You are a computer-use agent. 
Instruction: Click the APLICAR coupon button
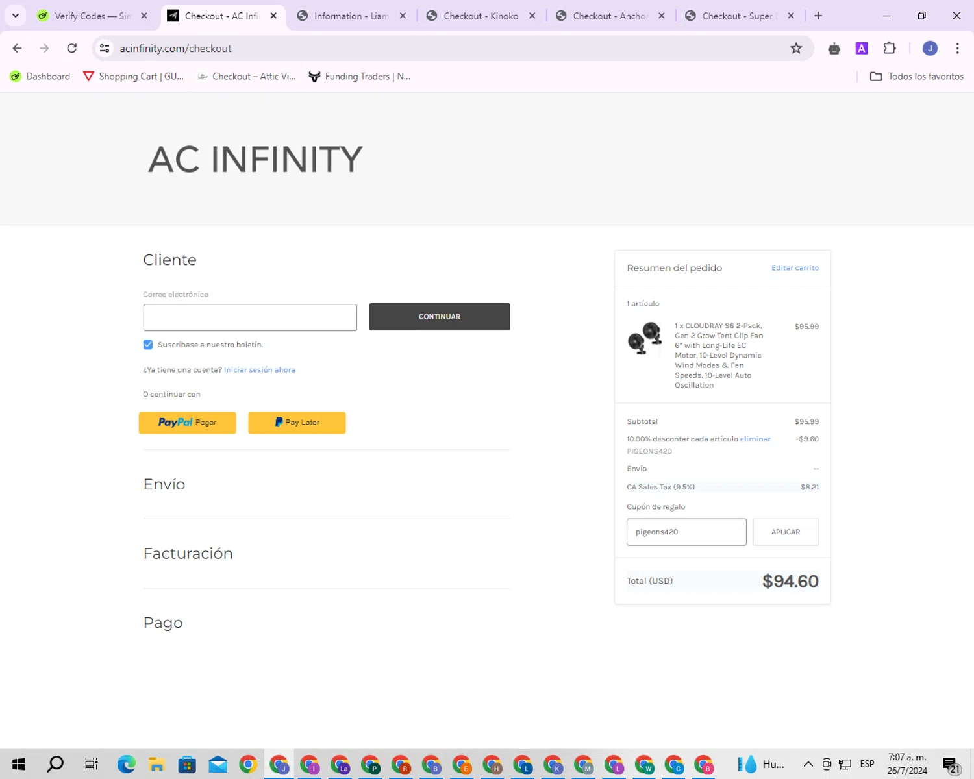(x=786, y=532)
